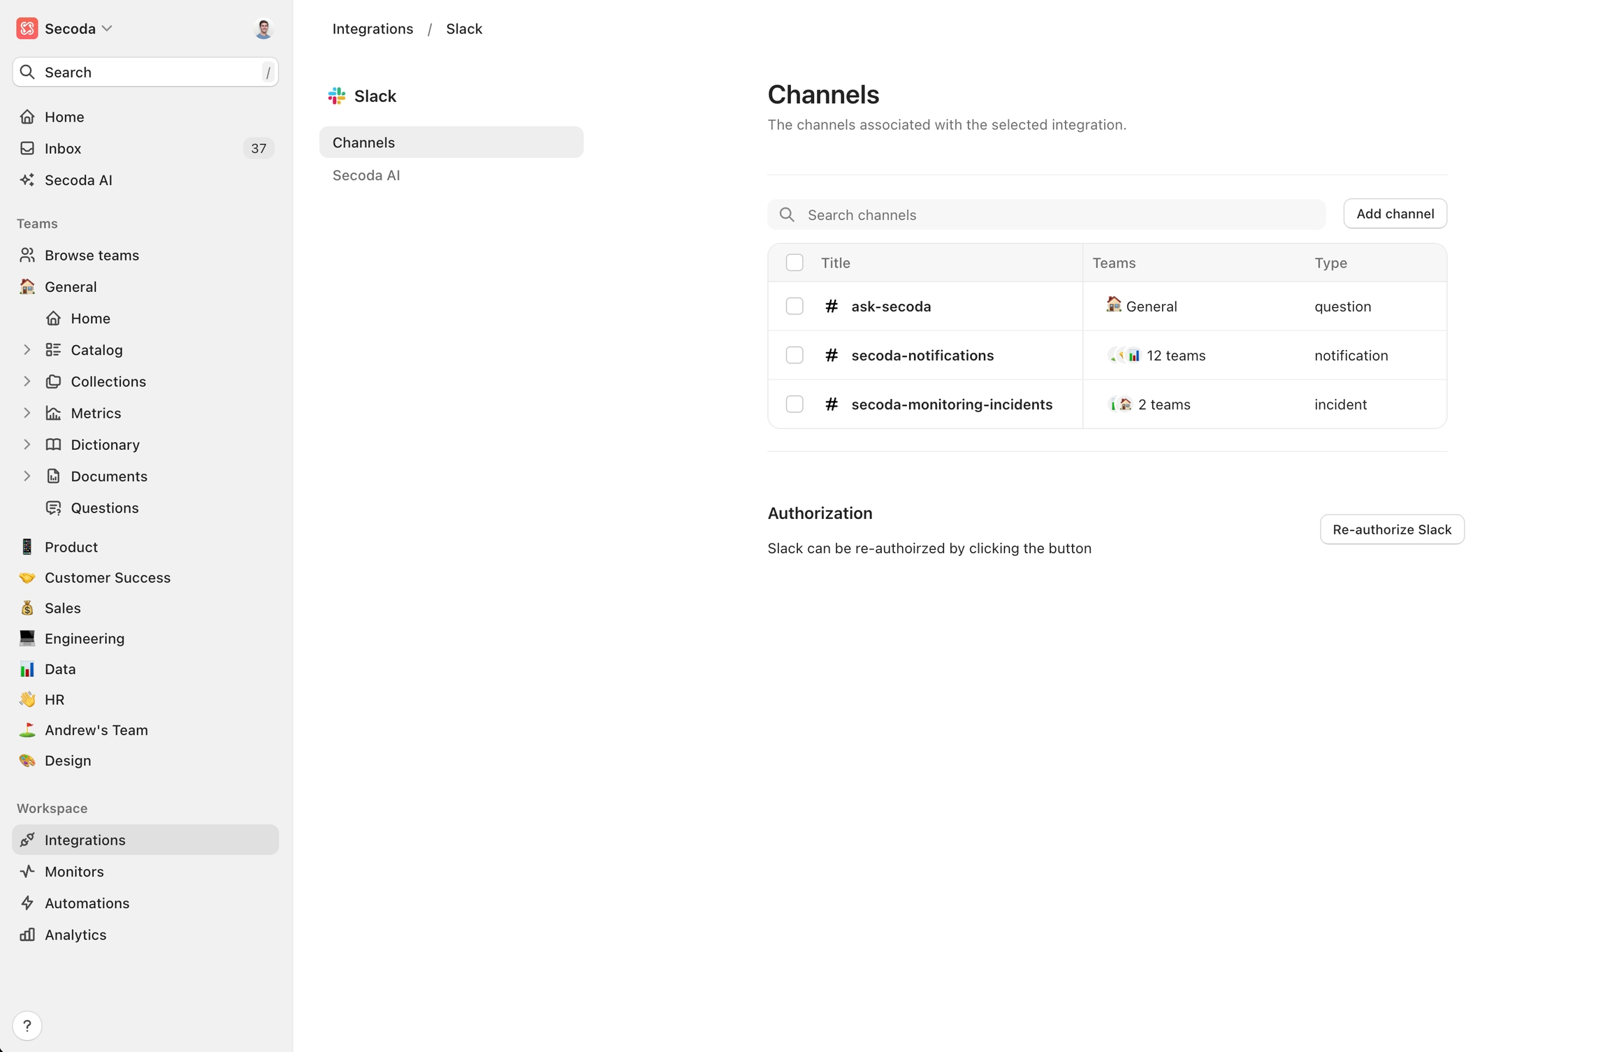This screenshot has height=1052, width=1610.
Task: Toggle the select-all checkbox in the Title header
Action: tap(795, 263)
